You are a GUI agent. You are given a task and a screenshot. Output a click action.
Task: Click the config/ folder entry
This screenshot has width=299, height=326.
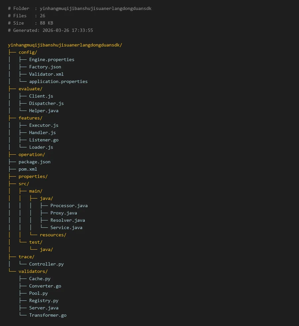pos(28,52)
